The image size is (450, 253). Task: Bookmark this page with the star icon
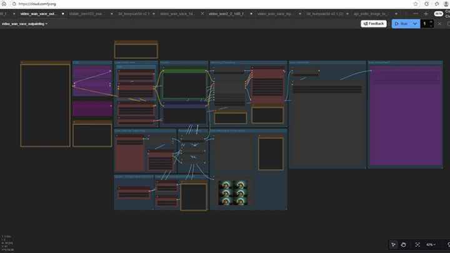[416, 4]
